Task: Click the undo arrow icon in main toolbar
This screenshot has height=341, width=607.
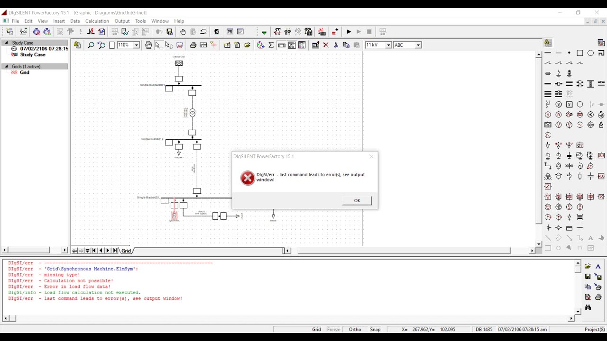Action: click(203, 32)
